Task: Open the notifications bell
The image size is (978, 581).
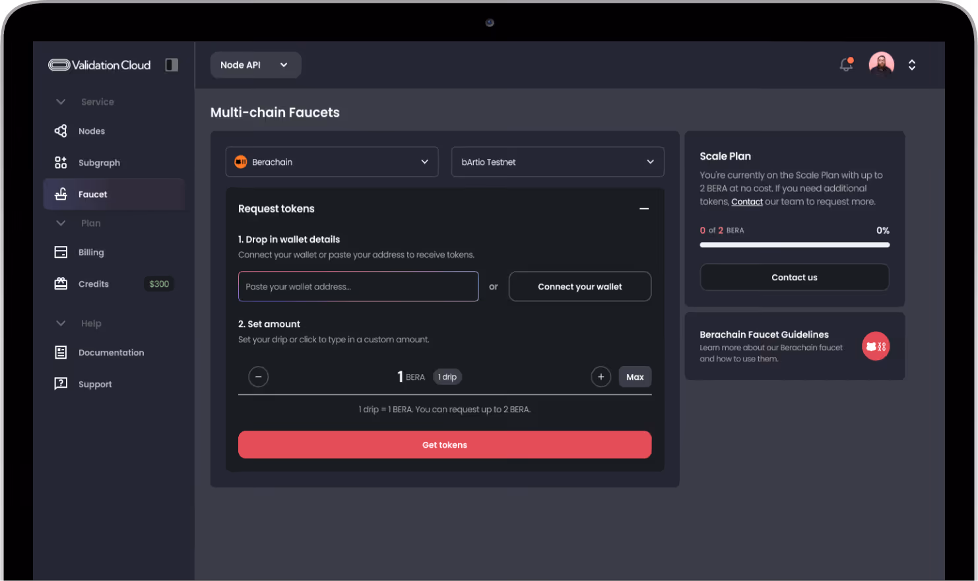Action: tap(846, 65)
